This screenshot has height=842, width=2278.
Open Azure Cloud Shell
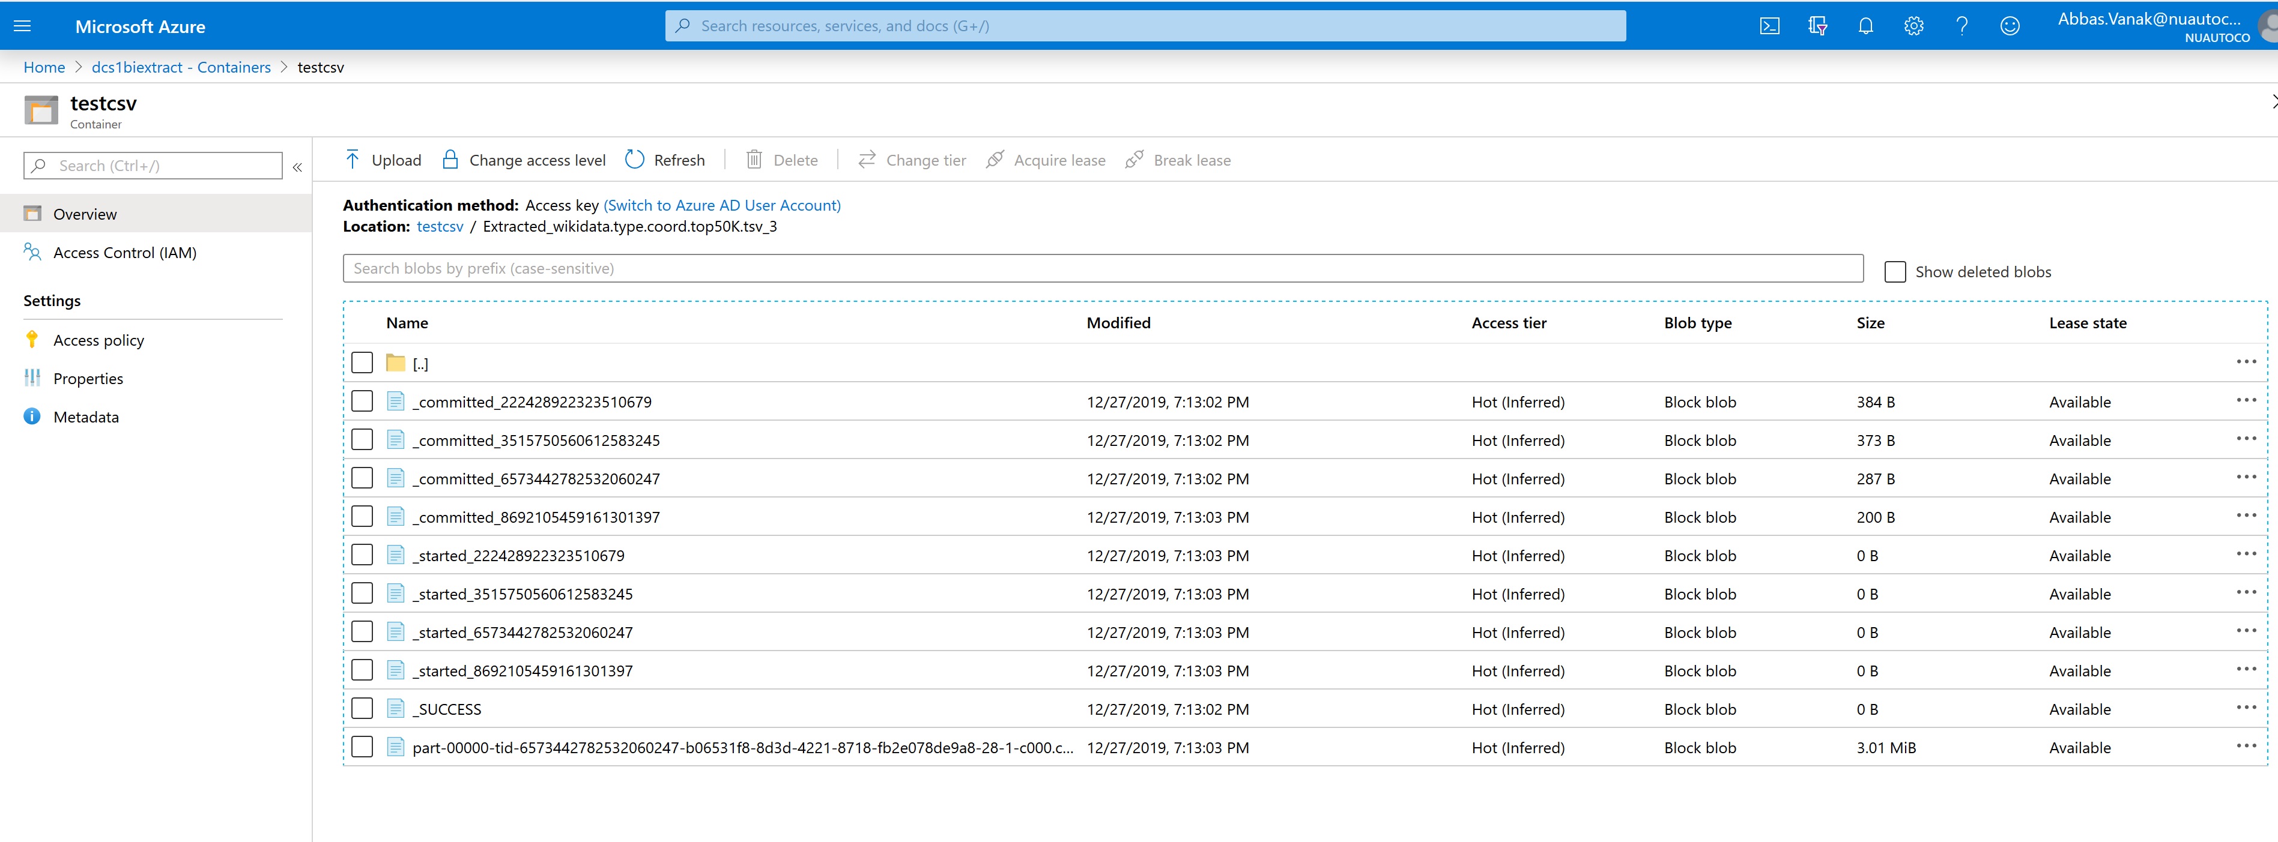coord(1769,25)
